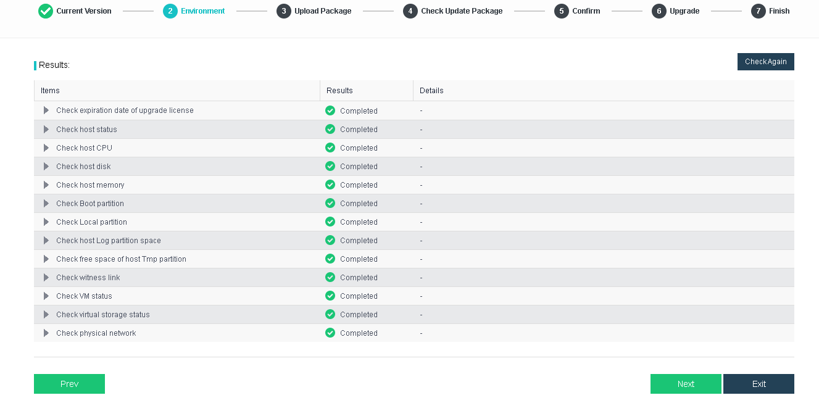Click the status icon for Check host memory

point(330,185)
